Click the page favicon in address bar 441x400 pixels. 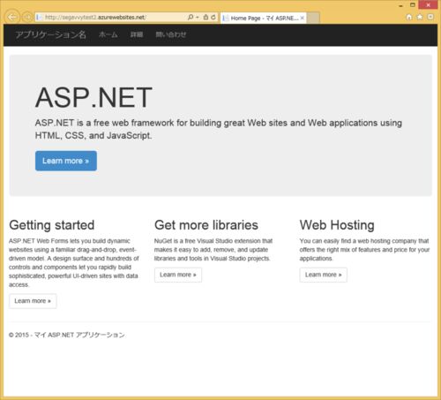tap(39, 18)
